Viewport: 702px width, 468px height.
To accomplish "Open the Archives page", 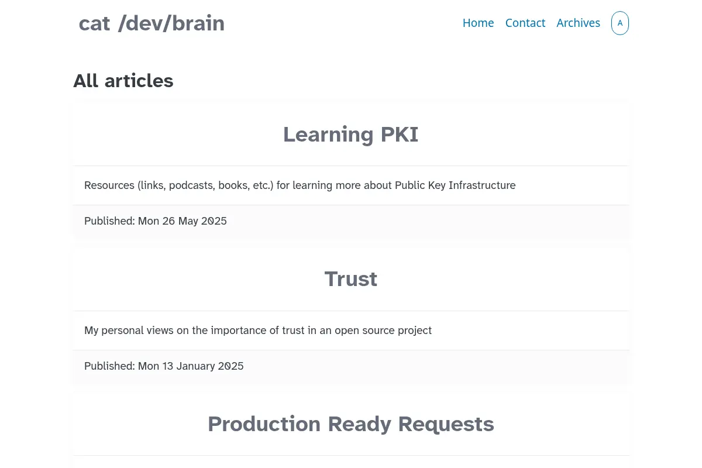I will tap(578, 23).
